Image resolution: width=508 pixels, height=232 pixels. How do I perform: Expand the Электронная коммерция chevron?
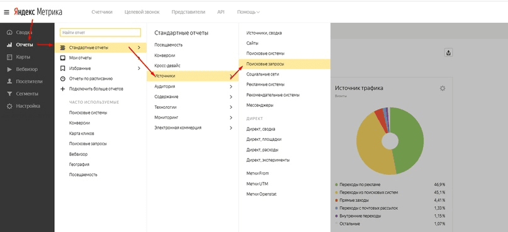click(231, 128)
